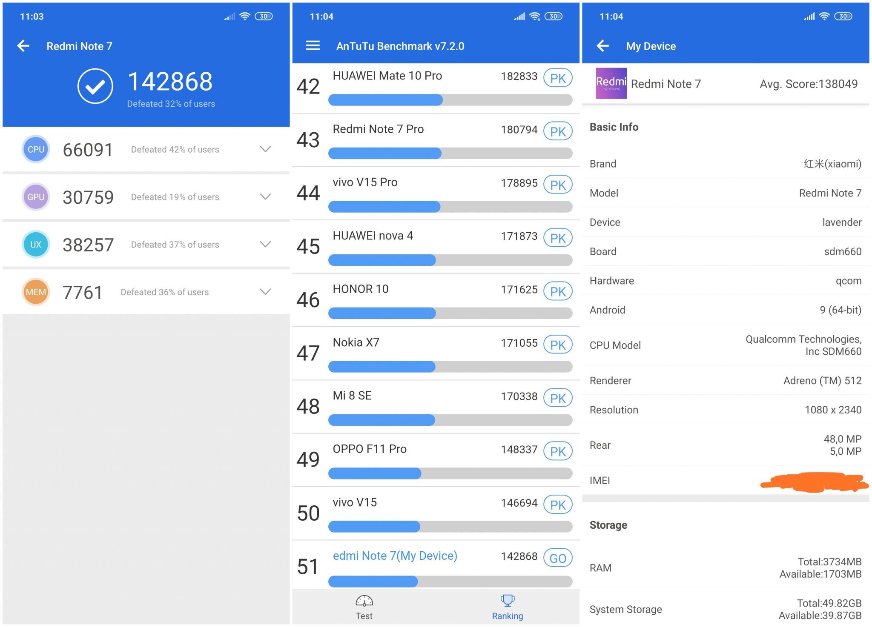Tap PK for vivo V15 Pro
The width and height of the screenshot is (872, 627).
(558, 185)
